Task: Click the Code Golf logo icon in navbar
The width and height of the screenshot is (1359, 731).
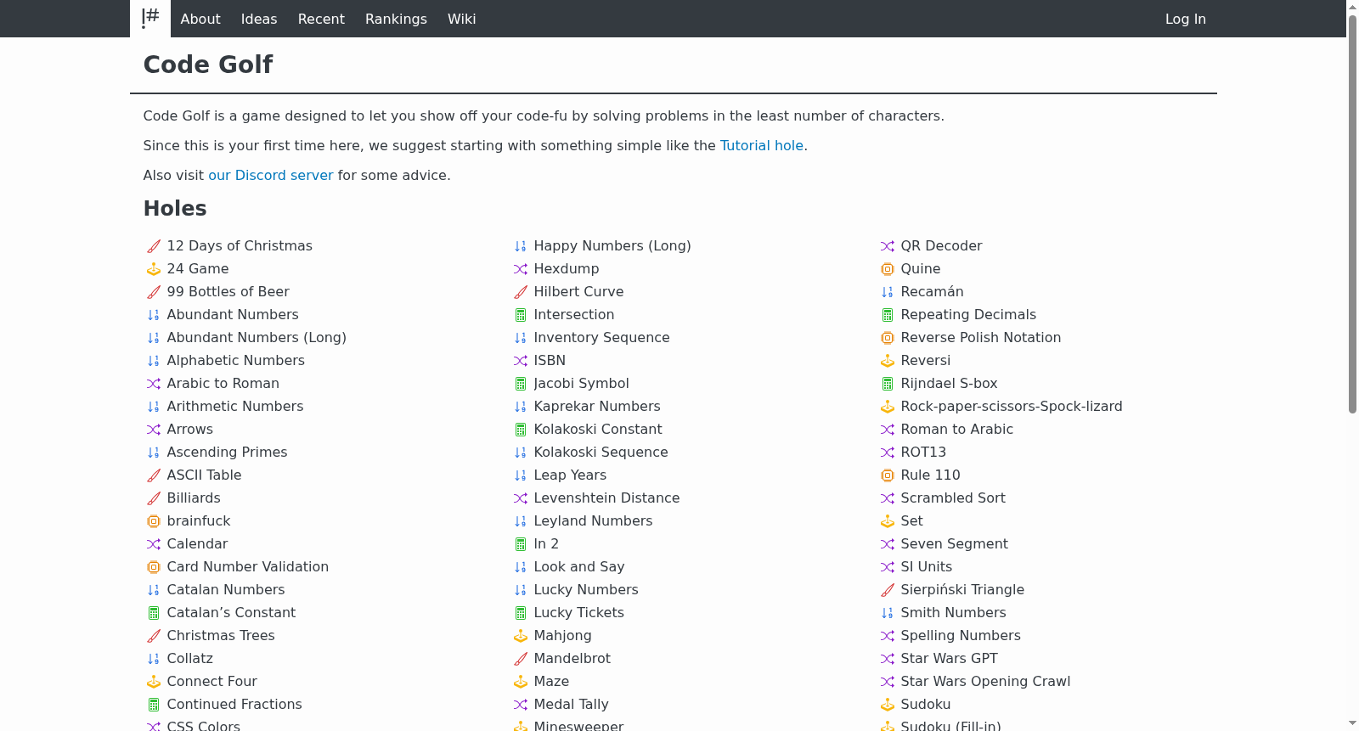Action: point(150,19)
